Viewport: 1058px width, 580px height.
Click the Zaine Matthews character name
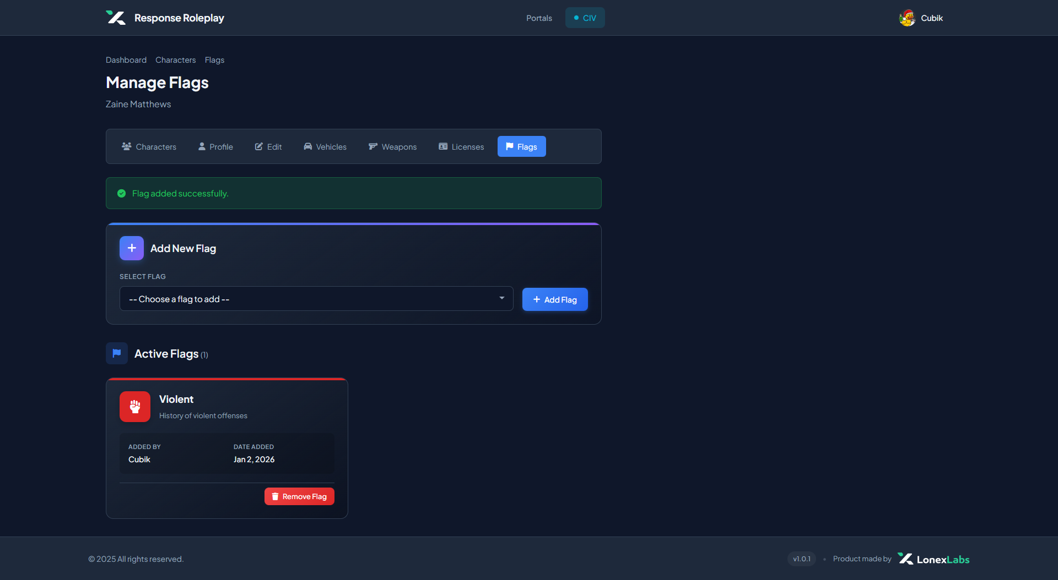138,105
